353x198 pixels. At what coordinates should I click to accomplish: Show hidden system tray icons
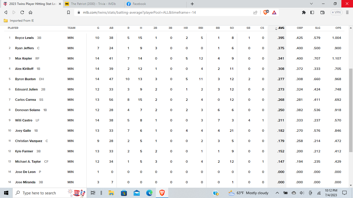click(277, 193)
